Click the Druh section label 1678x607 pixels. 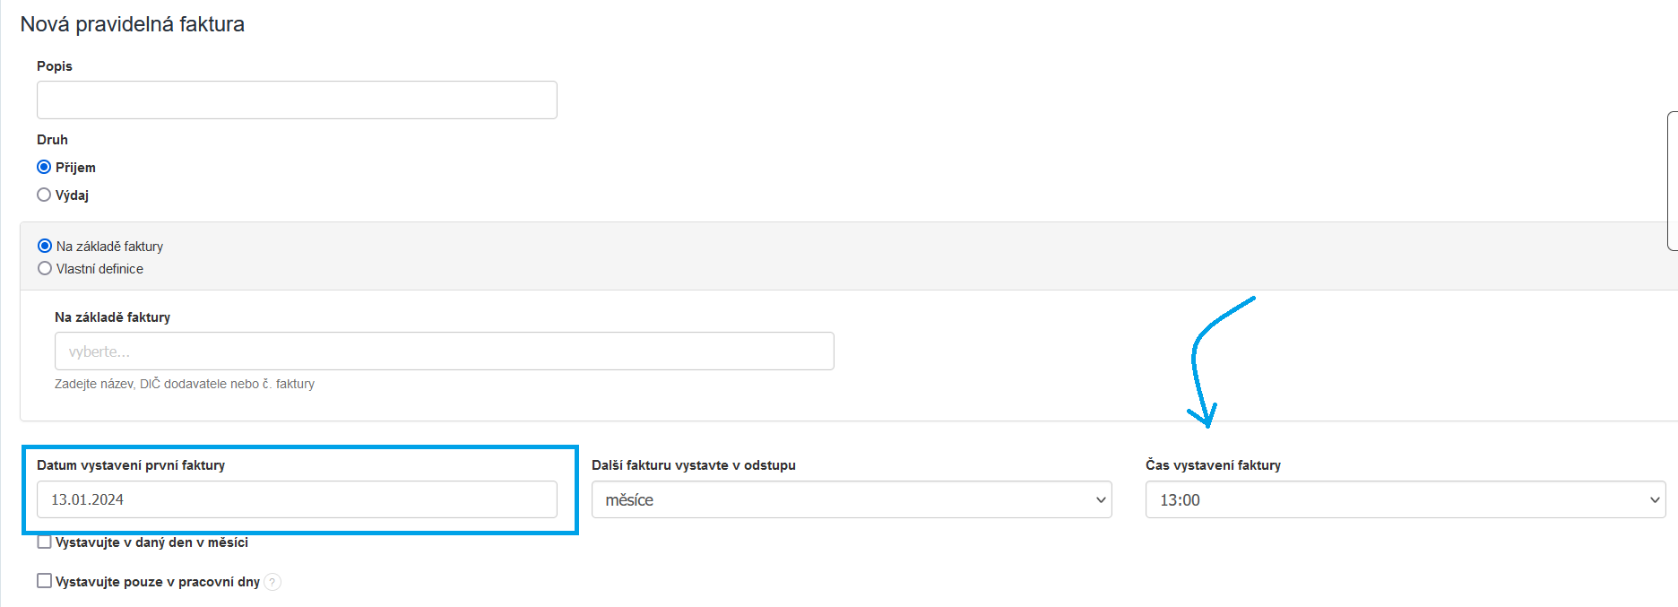pos(52,140)
